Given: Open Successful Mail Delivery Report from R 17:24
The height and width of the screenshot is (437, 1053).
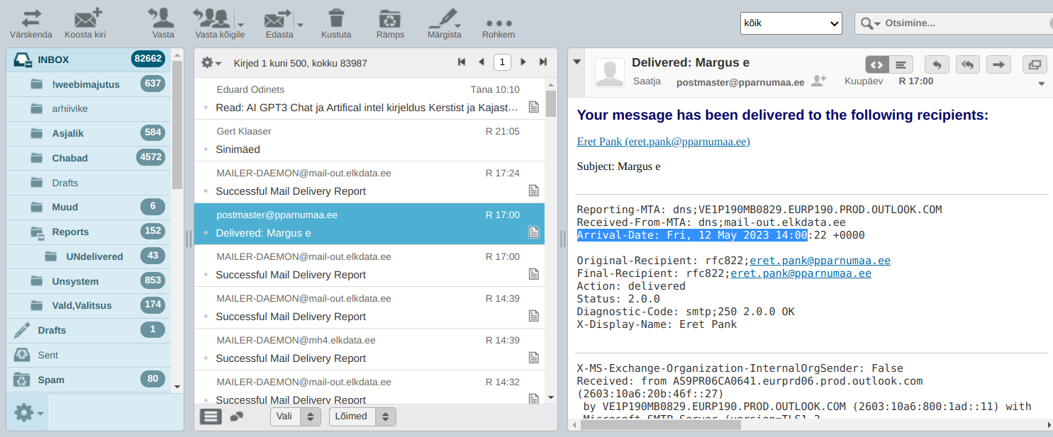Looking at the screenshot, I should pos(369,183).
